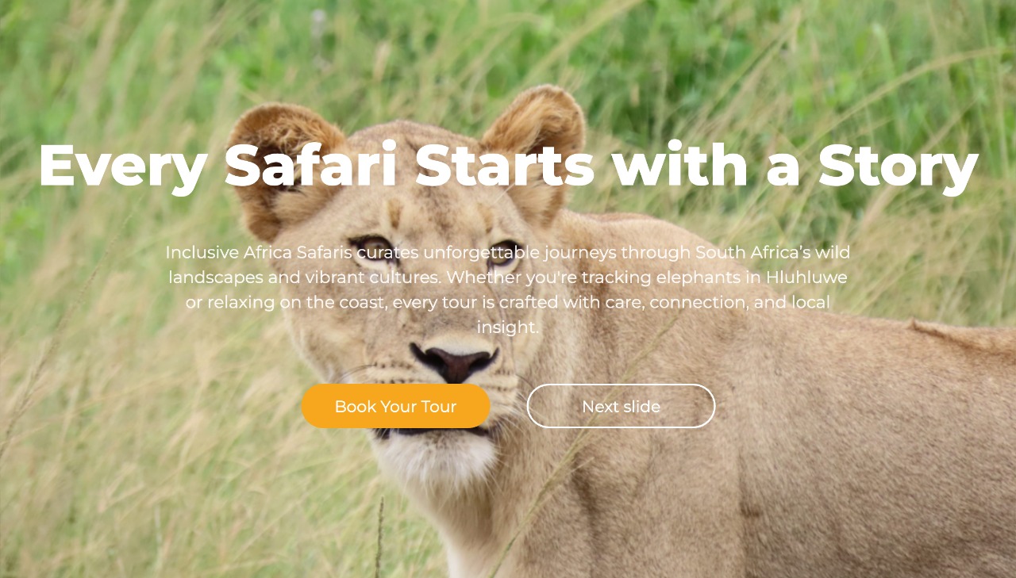Click the orange Book Your Tour button

[395, 406]
